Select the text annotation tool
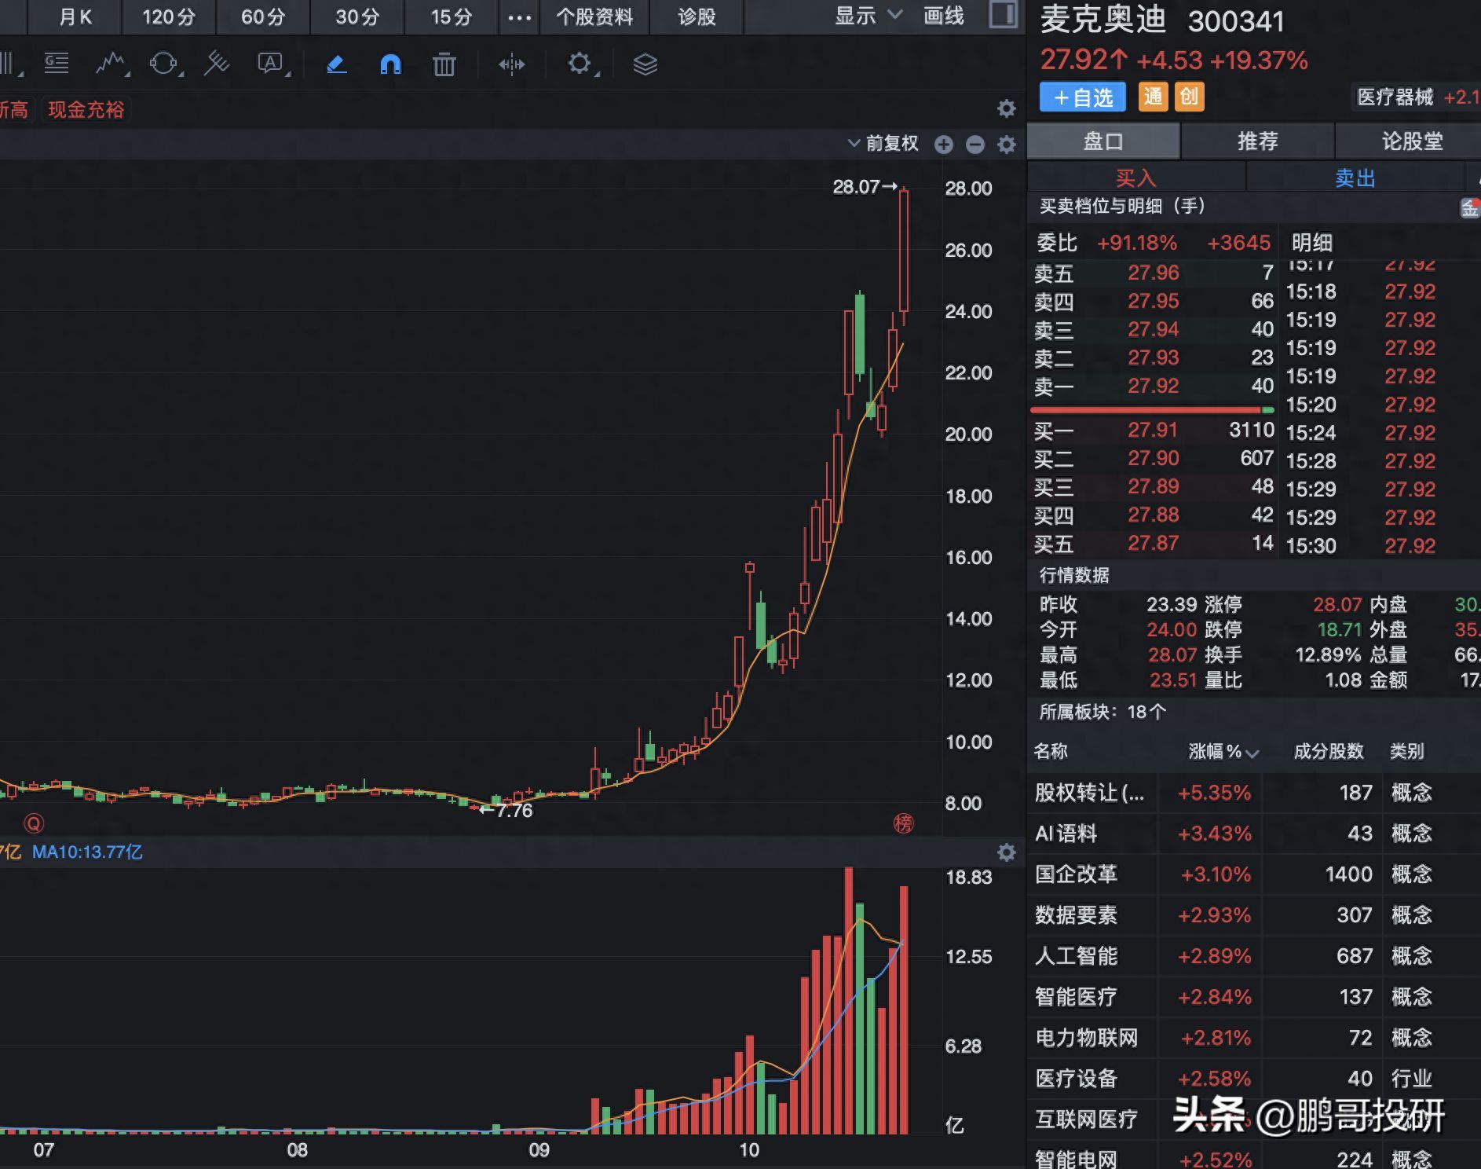This screenshot has height=1169, width=1481. pyautogui.click(x=271, y=64)
